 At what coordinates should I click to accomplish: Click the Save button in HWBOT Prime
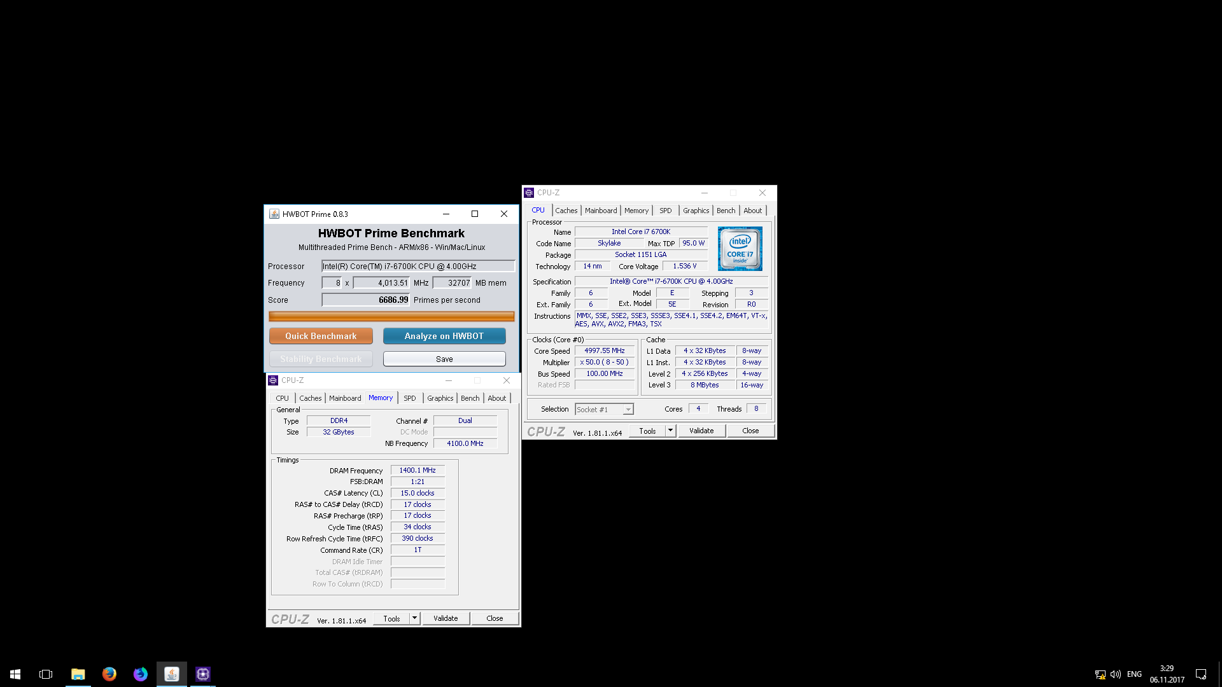[444, 359]
